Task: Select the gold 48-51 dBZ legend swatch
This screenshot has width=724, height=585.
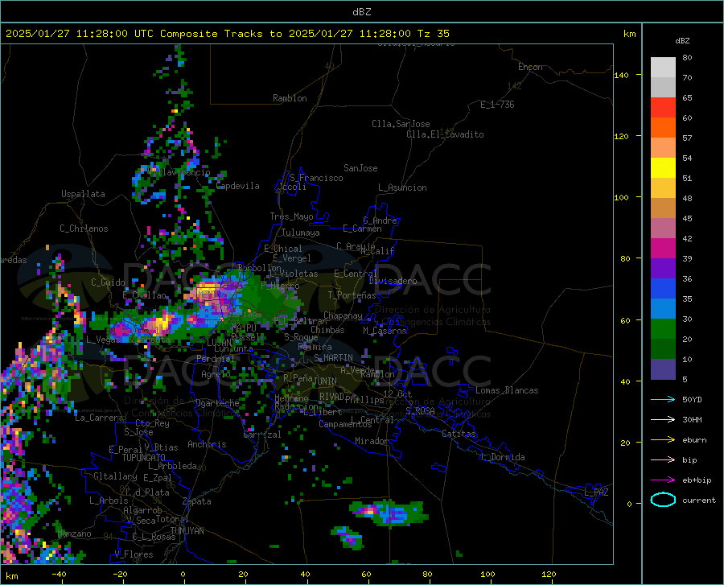Action: click(x=663, y=188)
